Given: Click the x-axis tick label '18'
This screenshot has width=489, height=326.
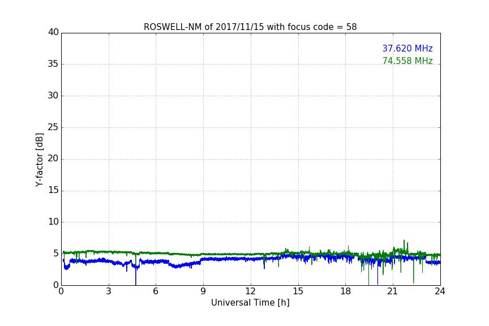Looking at the screenshot, I should [346, 291].
